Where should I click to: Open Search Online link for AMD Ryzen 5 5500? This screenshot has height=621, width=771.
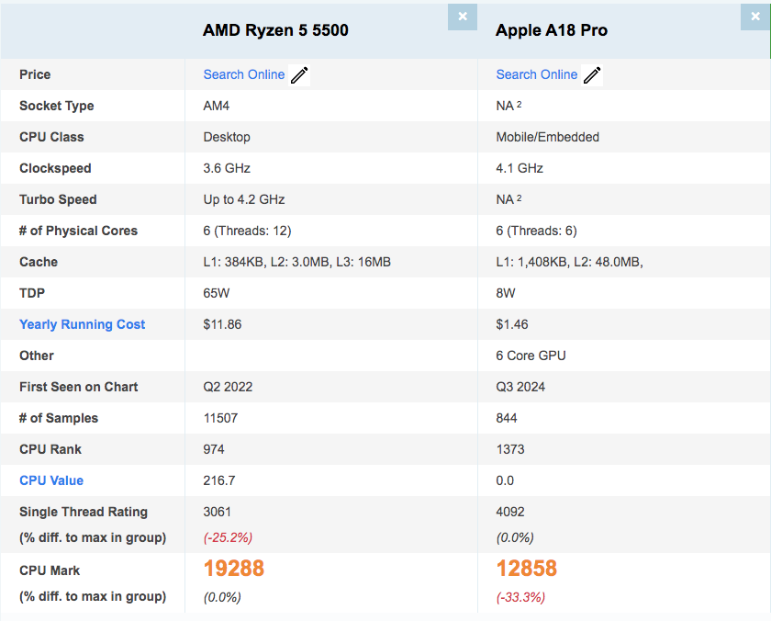(244, 74)
